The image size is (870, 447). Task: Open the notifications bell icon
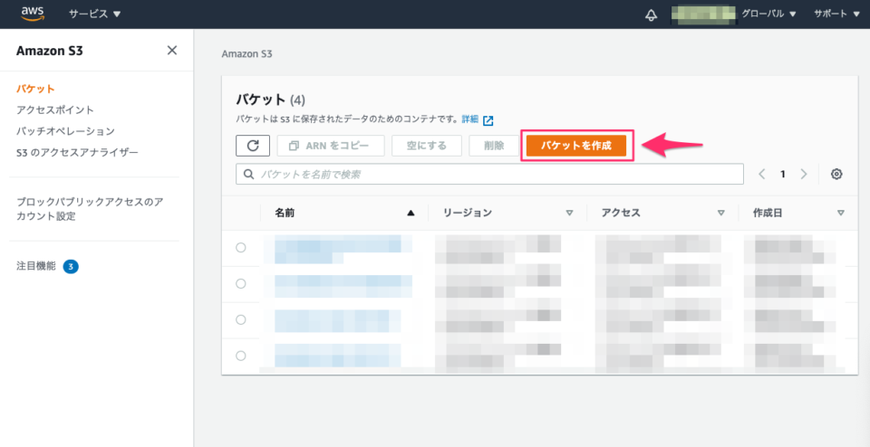(x=651, y=15)
